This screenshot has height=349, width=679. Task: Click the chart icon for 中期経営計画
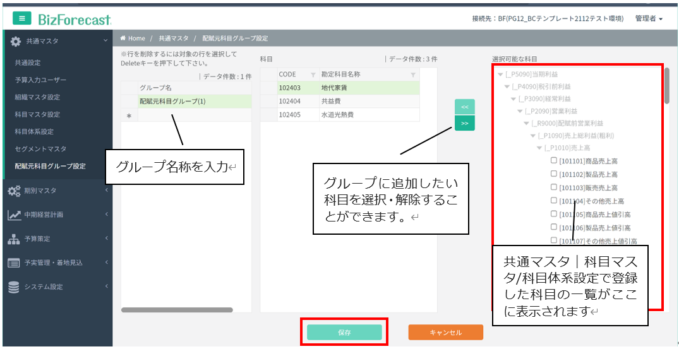[14, 215]
